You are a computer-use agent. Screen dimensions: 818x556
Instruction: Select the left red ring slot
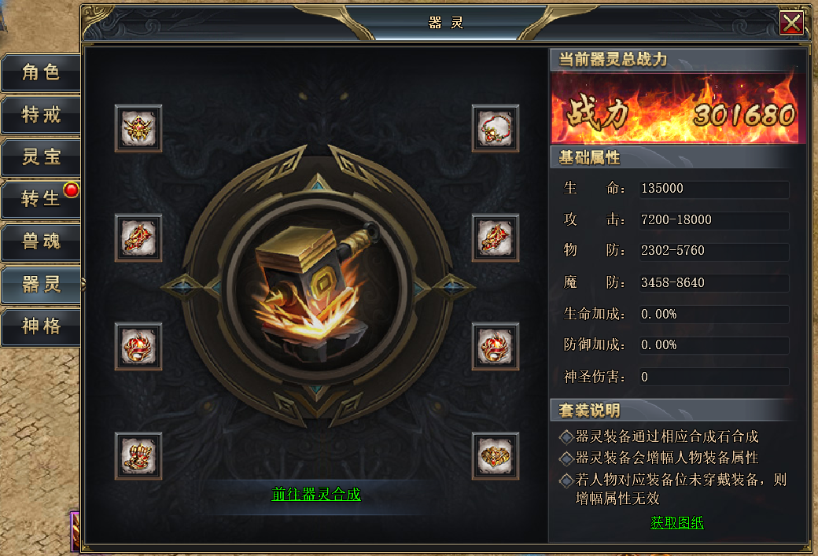[x=138, y=346]
